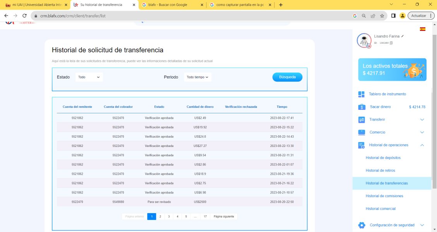This screenshot has width=437, height=232.
Task: Open Historial de depósitos in the sidebar
Action: click(x=383, y=158)
